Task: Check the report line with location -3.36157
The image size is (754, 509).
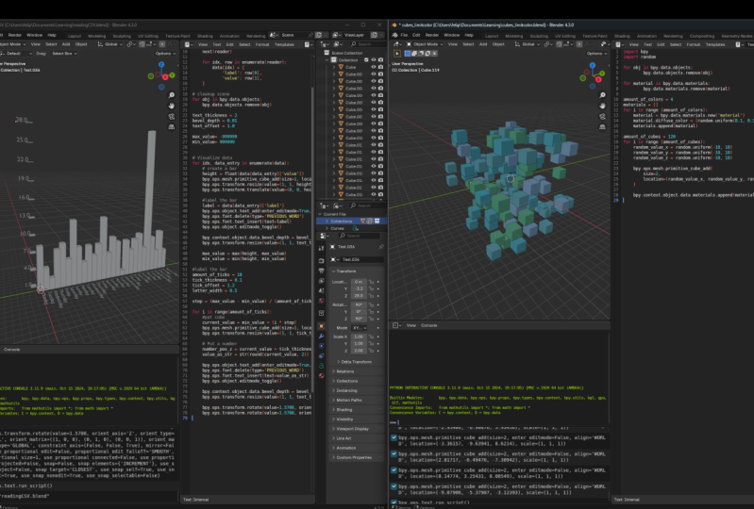Action: click(394, 438)
